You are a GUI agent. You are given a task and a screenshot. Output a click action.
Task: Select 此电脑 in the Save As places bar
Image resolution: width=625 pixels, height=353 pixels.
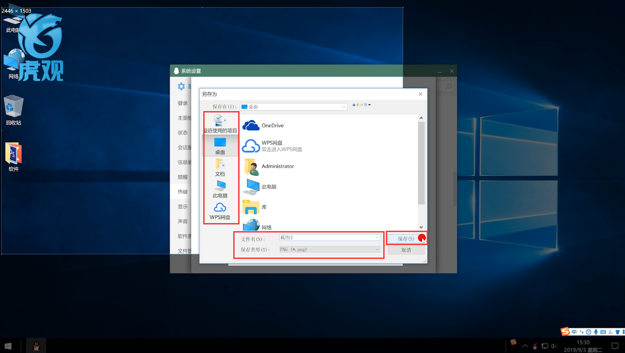(220, 189)
